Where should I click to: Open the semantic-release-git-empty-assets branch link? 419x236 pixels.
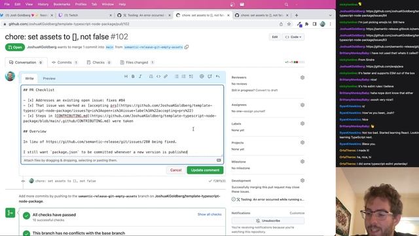click(x=153, y=47)
